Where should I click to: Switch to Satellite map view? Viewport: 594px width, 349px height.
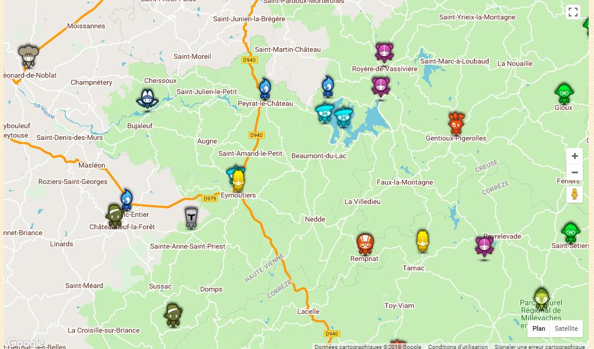[x=566, y=328]
